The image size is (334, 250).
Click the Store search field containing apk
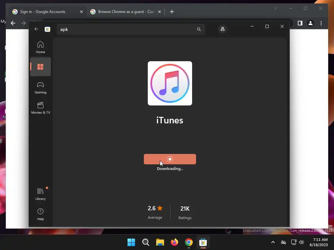coord(130,29)
